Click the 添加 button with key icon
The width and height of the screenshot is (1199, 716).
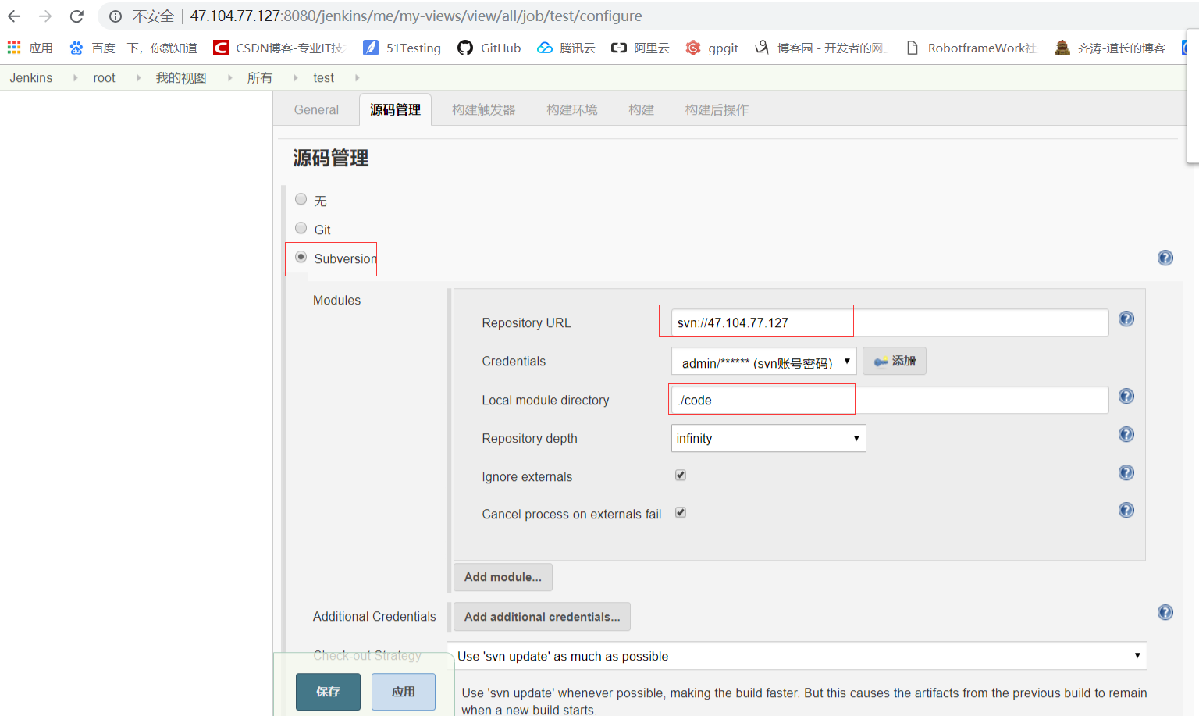894,361
